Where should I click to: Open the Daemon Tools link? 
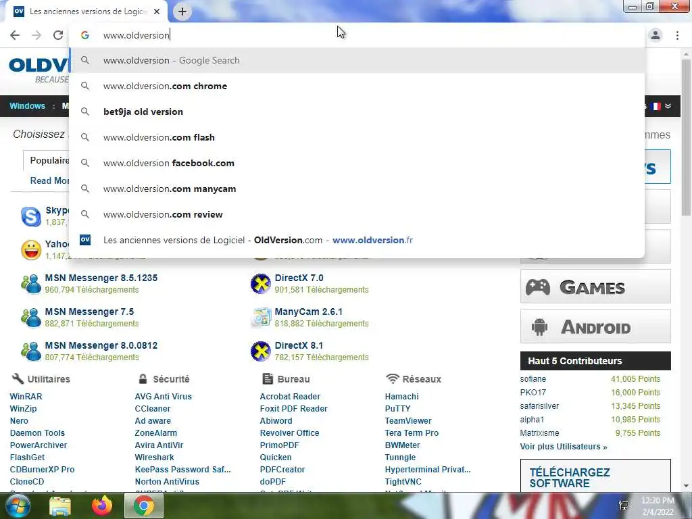click(37, 433)
